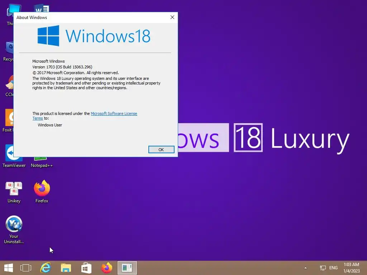Click OK in About Windows dialog
This screenshot has height=275, width=367.
tap(161, 150)
